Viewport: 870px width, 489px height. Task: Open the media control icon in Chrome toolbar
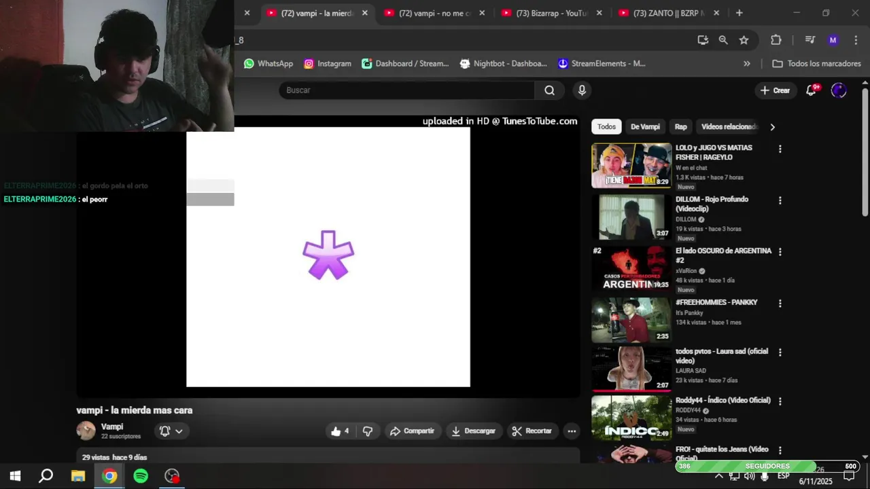tap(810, 40)
